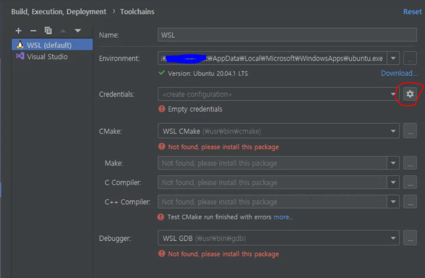Viewport: 425px width, 278px height.
Task: Click the Make path input field
Action: (272, 163)
